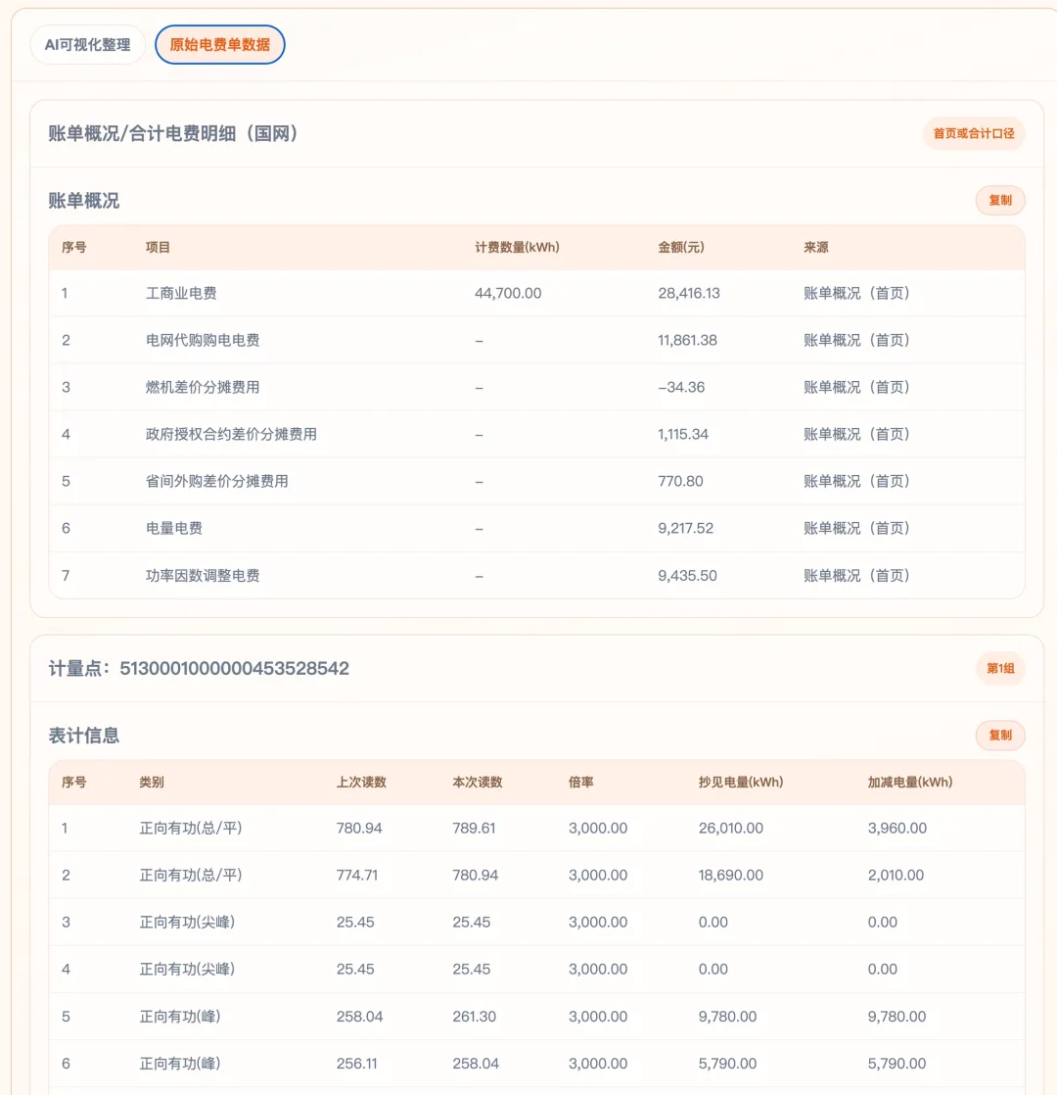The height and width of the screenshot is (1095, 1057).
Task: Click 倍率 column header
Action: pos(580,783)
